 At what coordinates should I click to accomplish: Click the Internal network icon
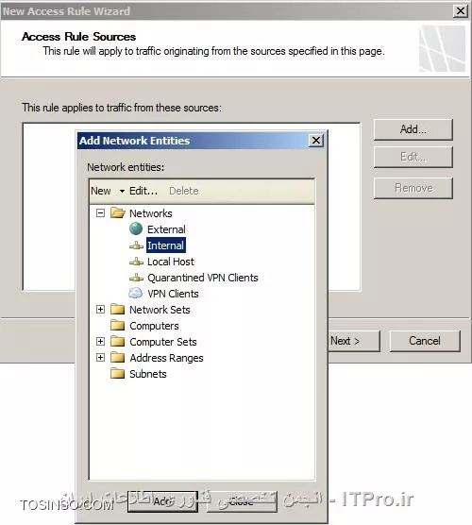point(136,246)
